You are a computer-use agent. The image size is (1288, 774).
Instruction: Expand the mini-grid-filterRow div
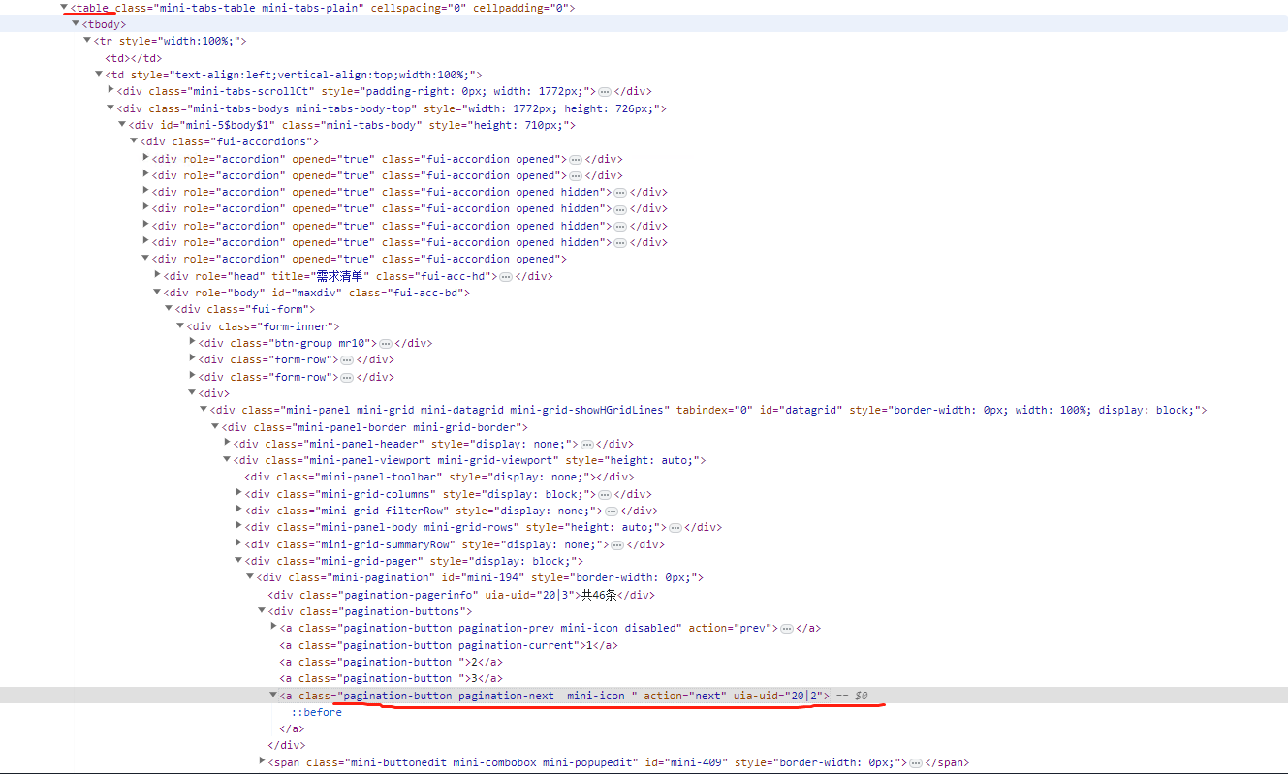(239, 511)
